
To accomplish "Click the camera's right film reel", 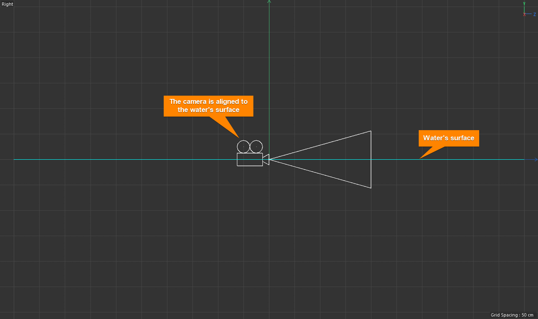I will coord(256,147).
